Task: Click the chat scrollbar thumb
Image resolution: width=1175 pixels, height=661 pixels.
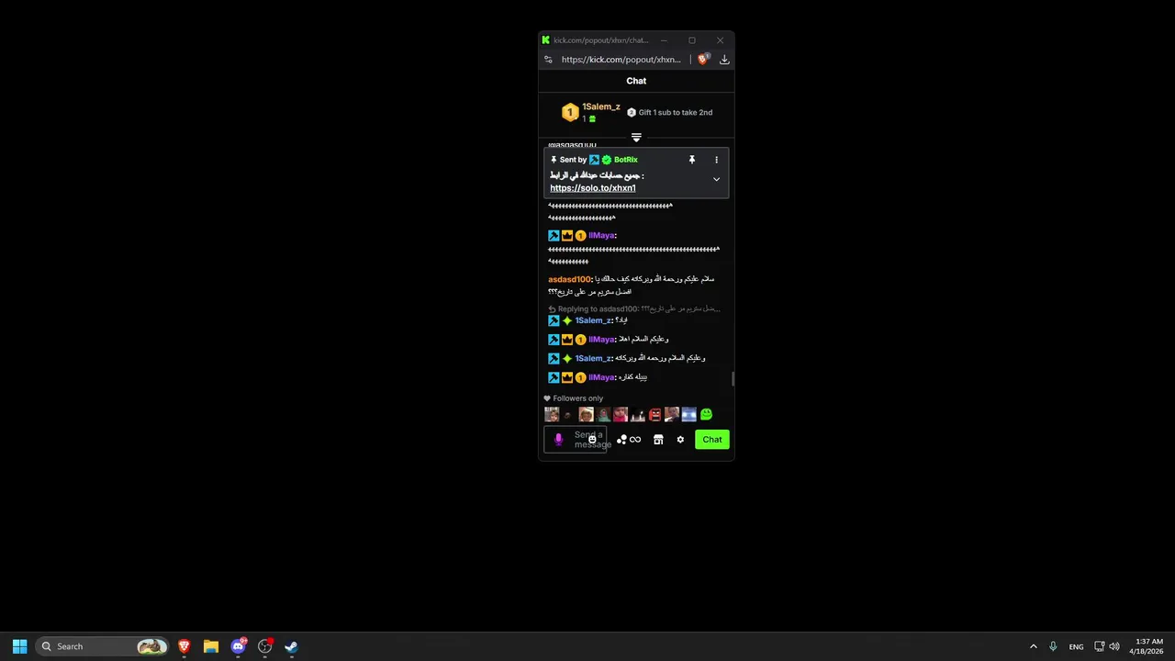Action: (733, 379)
